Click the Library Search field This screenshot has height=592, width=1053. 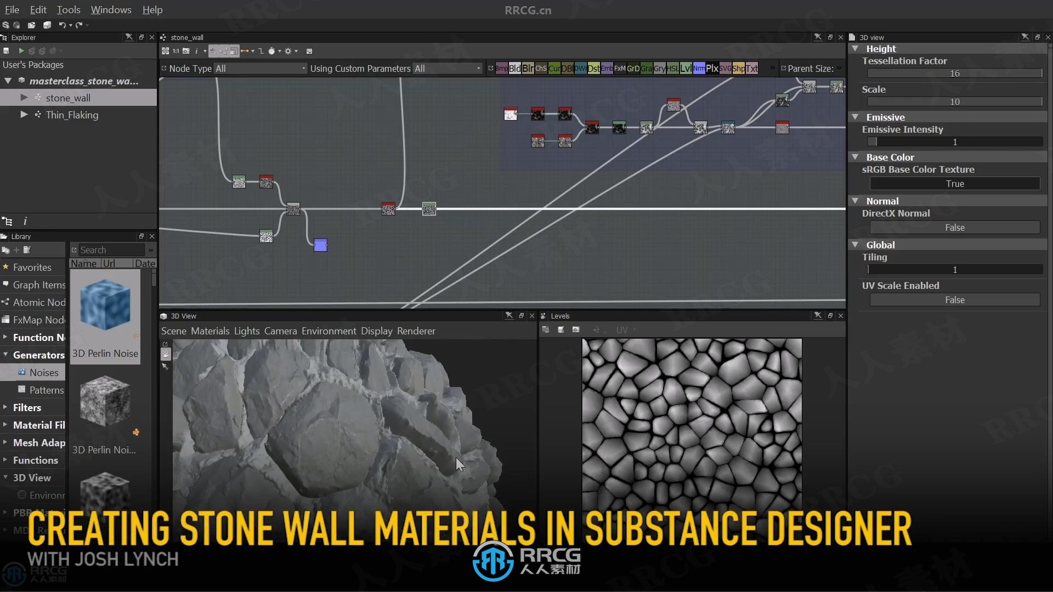(x=111, y=250)
